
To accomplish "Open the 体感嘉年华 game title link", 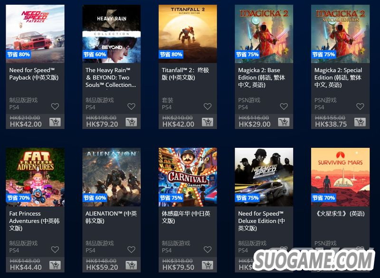I will [x=186, y=217].
